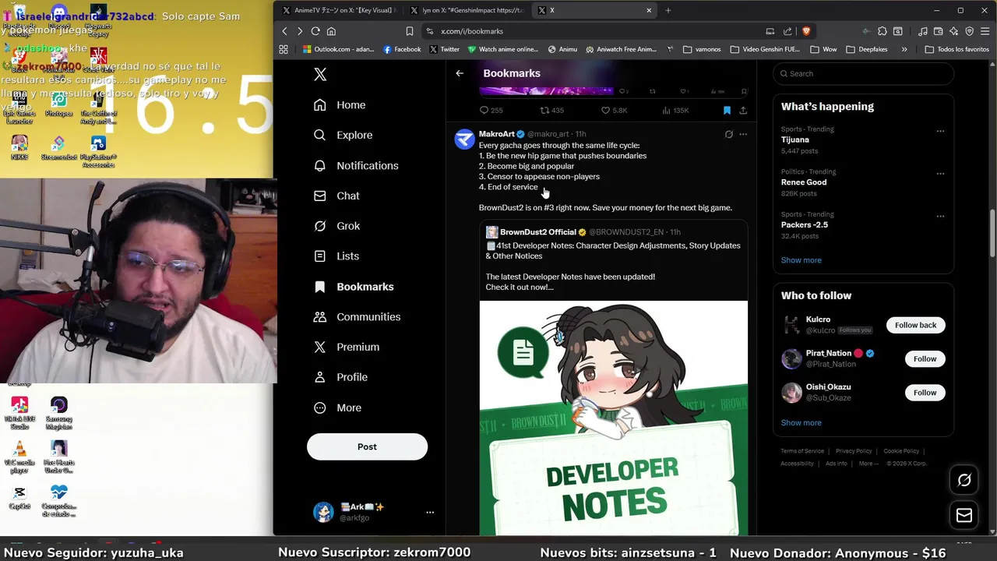Viewport: 997px width, 561px height.
Task: Open Packers -2.5 trending topic
Action: [x=805, y=224]
